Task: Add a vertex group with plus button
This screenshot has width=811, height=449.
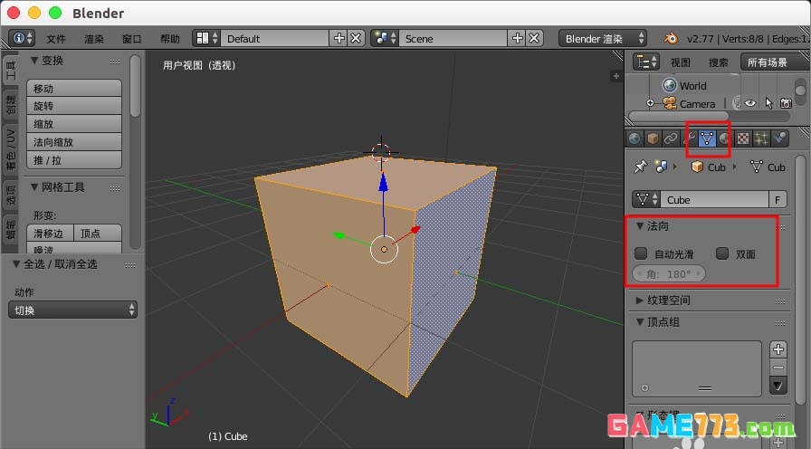Action: (x=778, y=349)
